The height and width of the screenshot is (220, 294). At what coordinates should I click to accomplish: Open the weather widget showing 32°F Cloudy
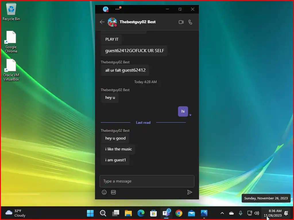coord(16,213)
